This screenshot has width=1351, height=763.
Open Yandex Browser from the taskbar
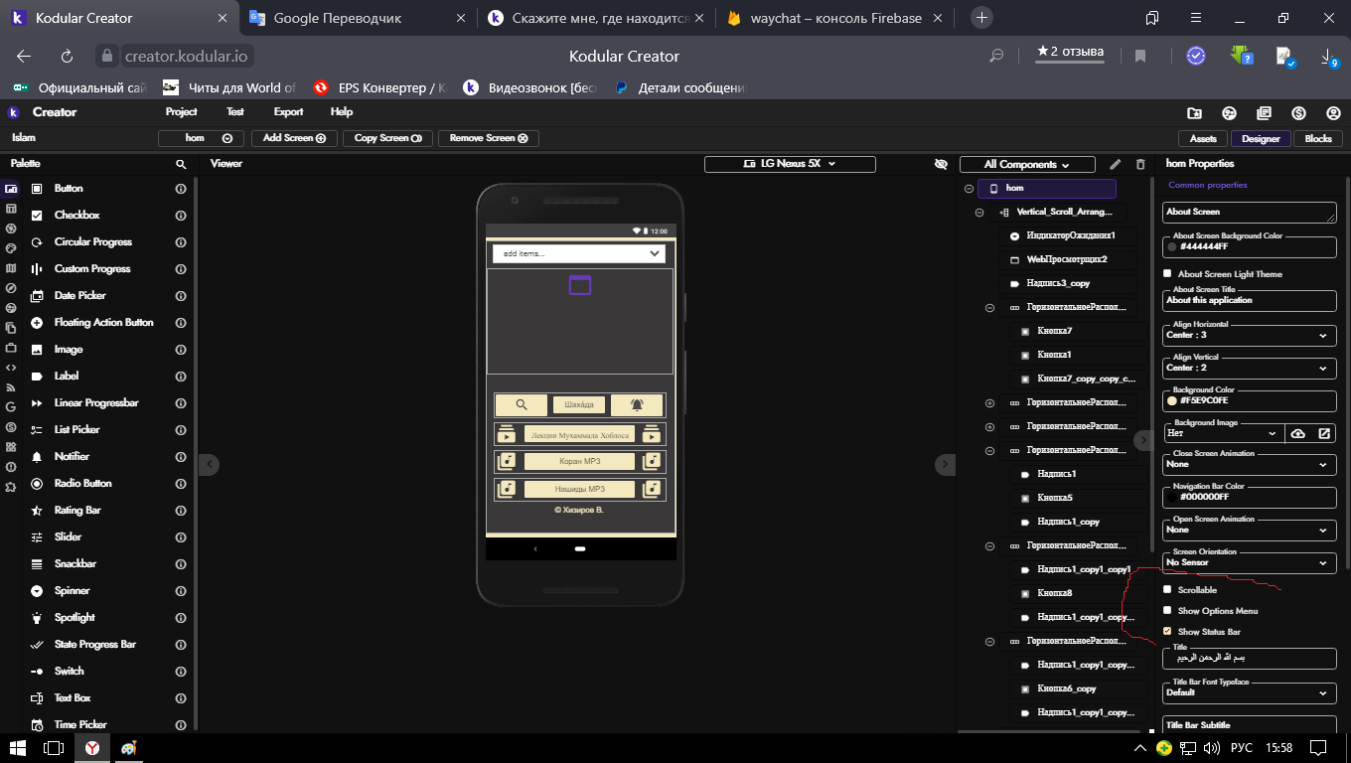tap(91, 748)
